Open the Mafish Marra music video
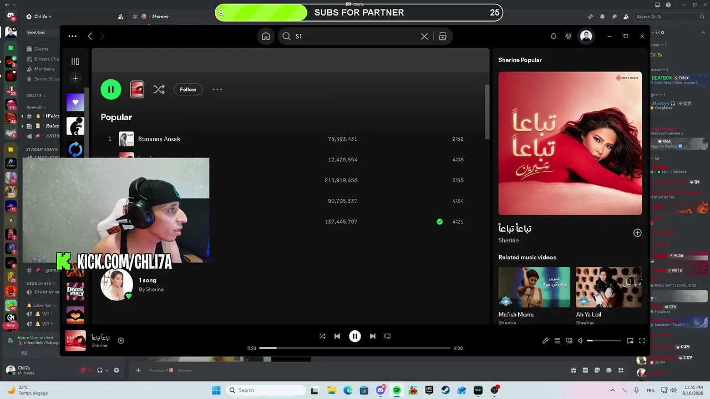 point(534,287)
